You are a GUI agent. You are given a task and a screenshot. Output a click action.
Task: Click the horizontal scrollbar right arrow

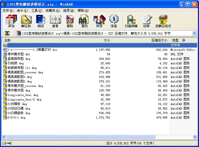[195, 137]
